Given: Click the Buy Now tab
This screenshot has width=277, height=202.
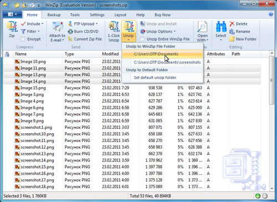Looking at the screenshot, I should tap(162, 15).
